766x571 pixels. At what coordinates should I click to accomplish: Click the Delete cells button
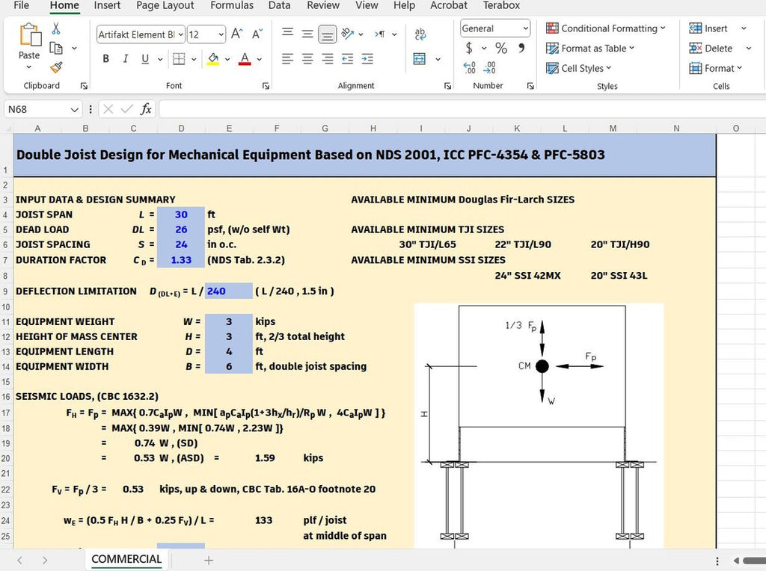point(711,49)
